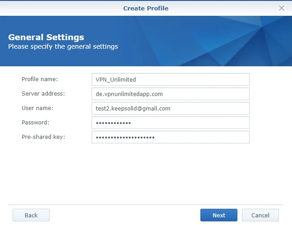Click the "Server address:" label

click(x=43, y=94)
